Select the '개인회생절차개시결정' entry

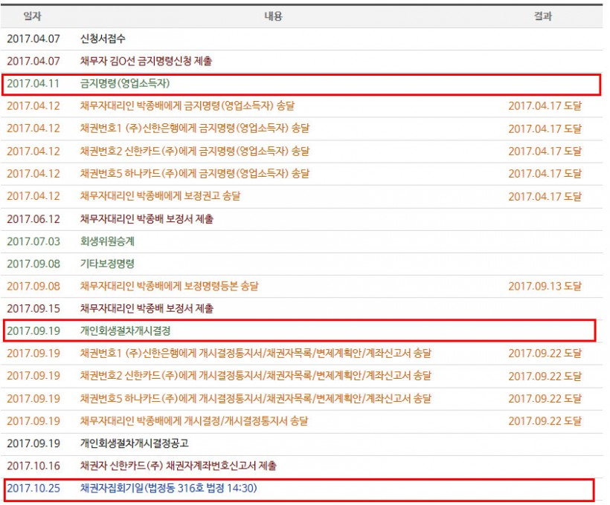[x=125, y=331]
